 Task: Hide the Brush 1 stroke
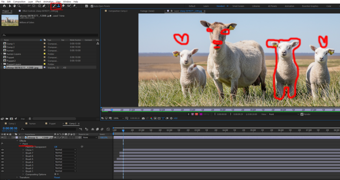2,171
